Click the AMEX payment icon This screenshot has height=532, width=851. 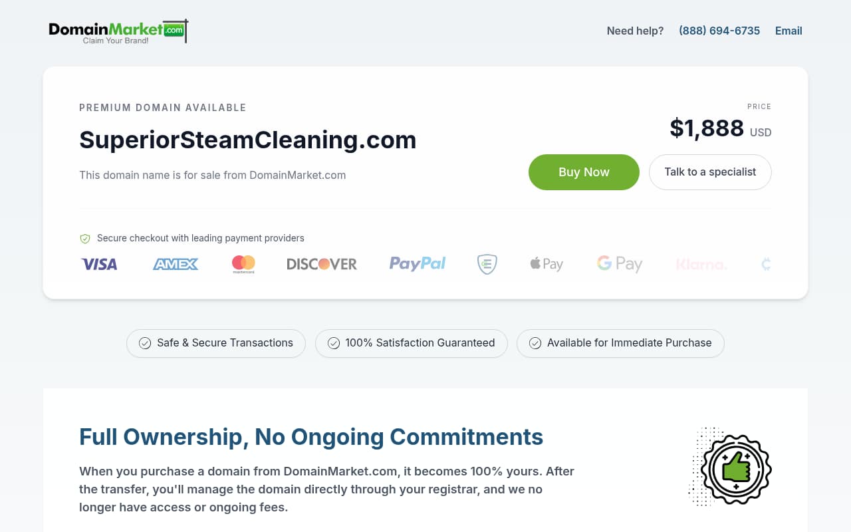point(175,264)
